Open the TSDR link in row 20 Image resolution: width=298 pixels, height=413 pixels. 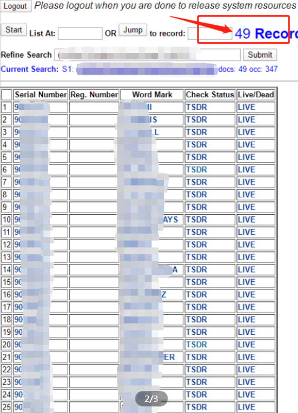pos(196,344)
